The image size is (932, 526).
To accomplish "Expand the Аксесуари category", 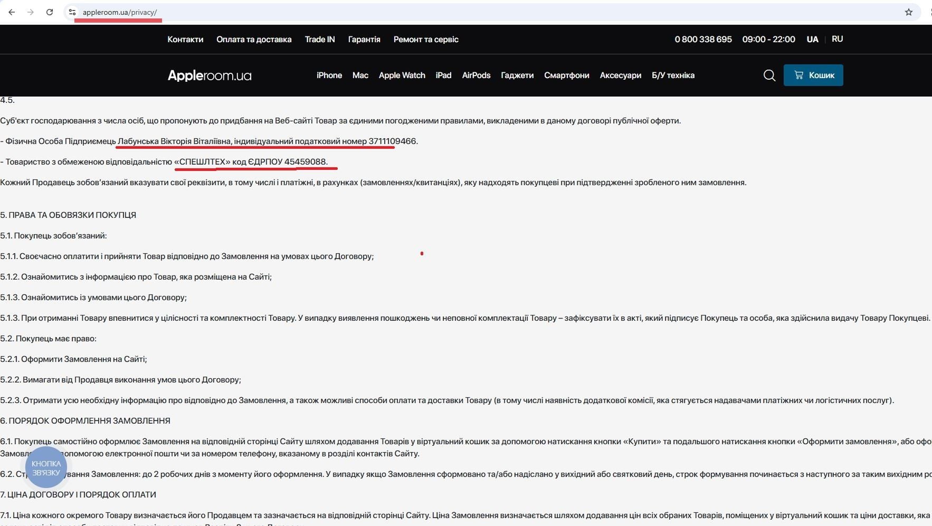I will click(x=620, y=75).
